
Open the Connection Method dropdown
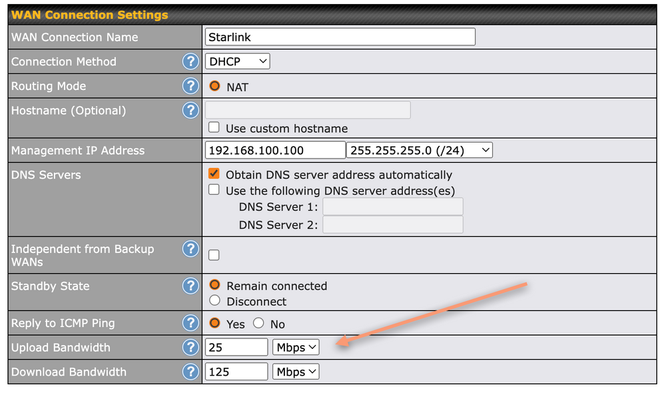[x=237, y=61]
